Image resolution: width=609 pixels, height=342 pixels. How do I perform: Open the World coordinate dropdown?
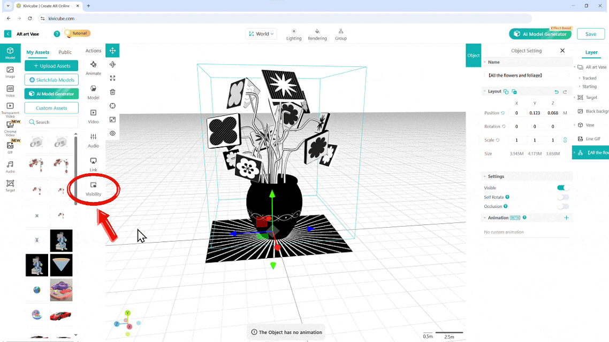click(x=261, y=34)
